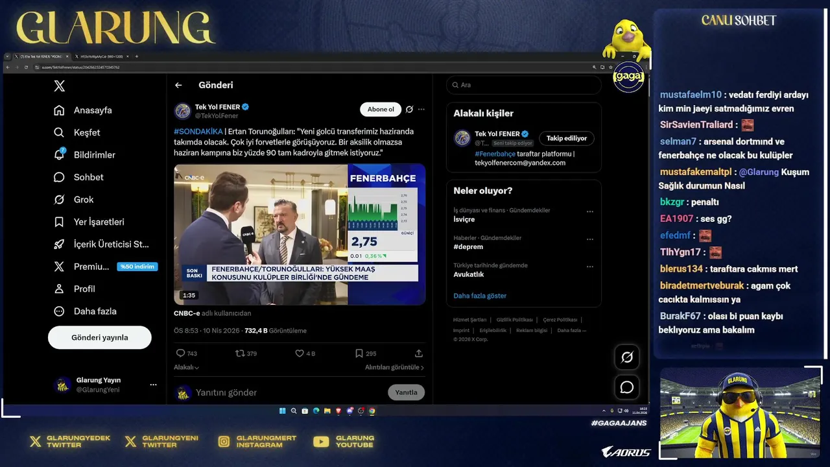Open Glarung Yayın account options menu
This screenshot has width=830, height=467.
pyautogui.click(x=153, y=385)
